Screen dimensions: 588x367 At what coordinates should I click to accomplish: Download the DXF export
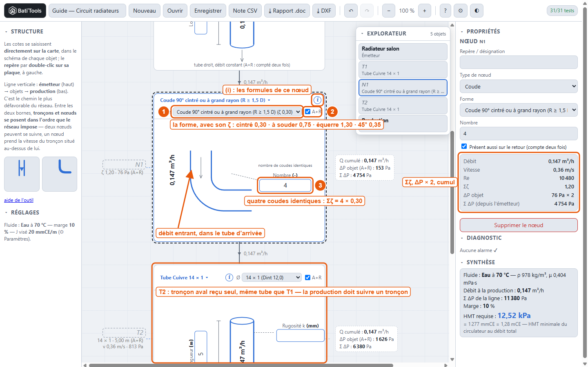point(324,11)
